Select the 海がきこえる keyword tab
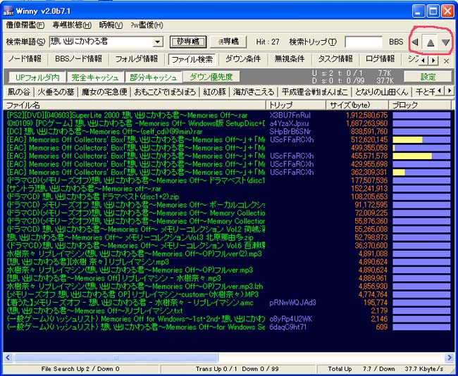Image resolution: width=458 pixels, height=376 pixels. click(x=254, y=92)
